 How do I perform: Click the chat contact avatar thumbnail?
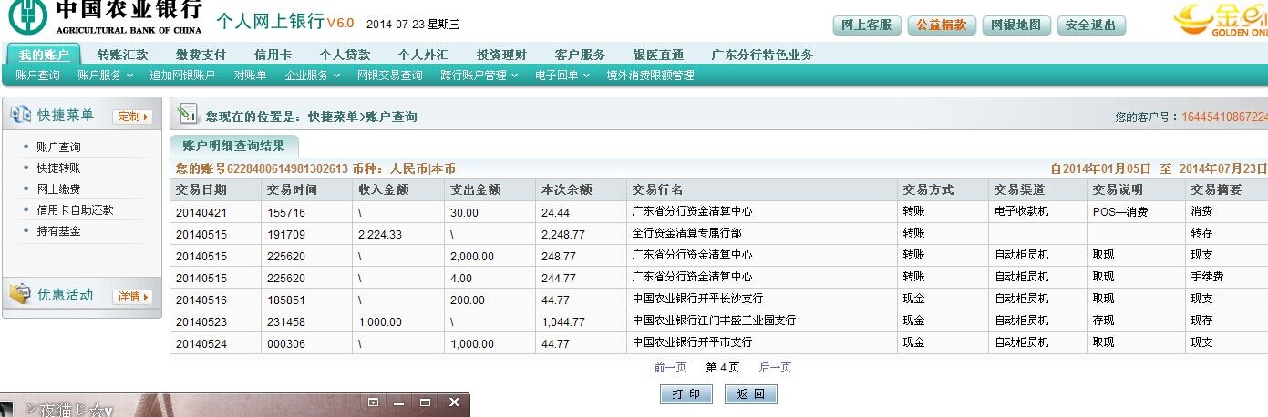point(9,409)
